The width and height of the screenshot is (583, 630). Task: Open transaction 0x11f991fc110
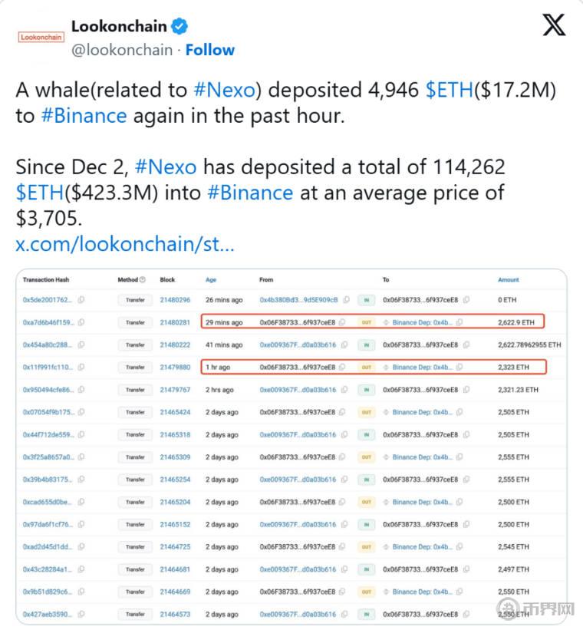(x=48, y=368)
